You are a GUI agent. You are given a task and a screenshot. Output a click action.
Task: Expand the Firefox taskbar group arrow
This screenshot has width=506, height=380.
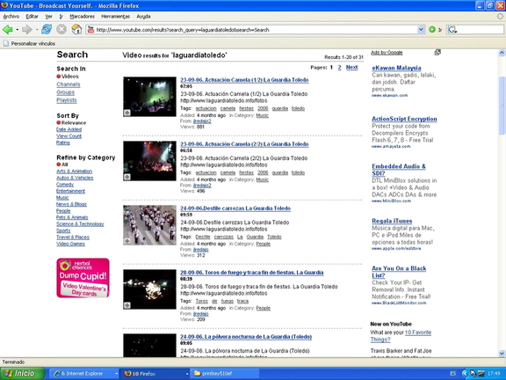tap(187, 374)
